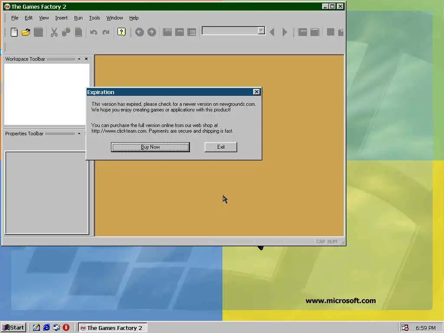Screen dimensions: 444x333
Task: Click the Exit button in Expiration dialog
Action: point(221,147)
